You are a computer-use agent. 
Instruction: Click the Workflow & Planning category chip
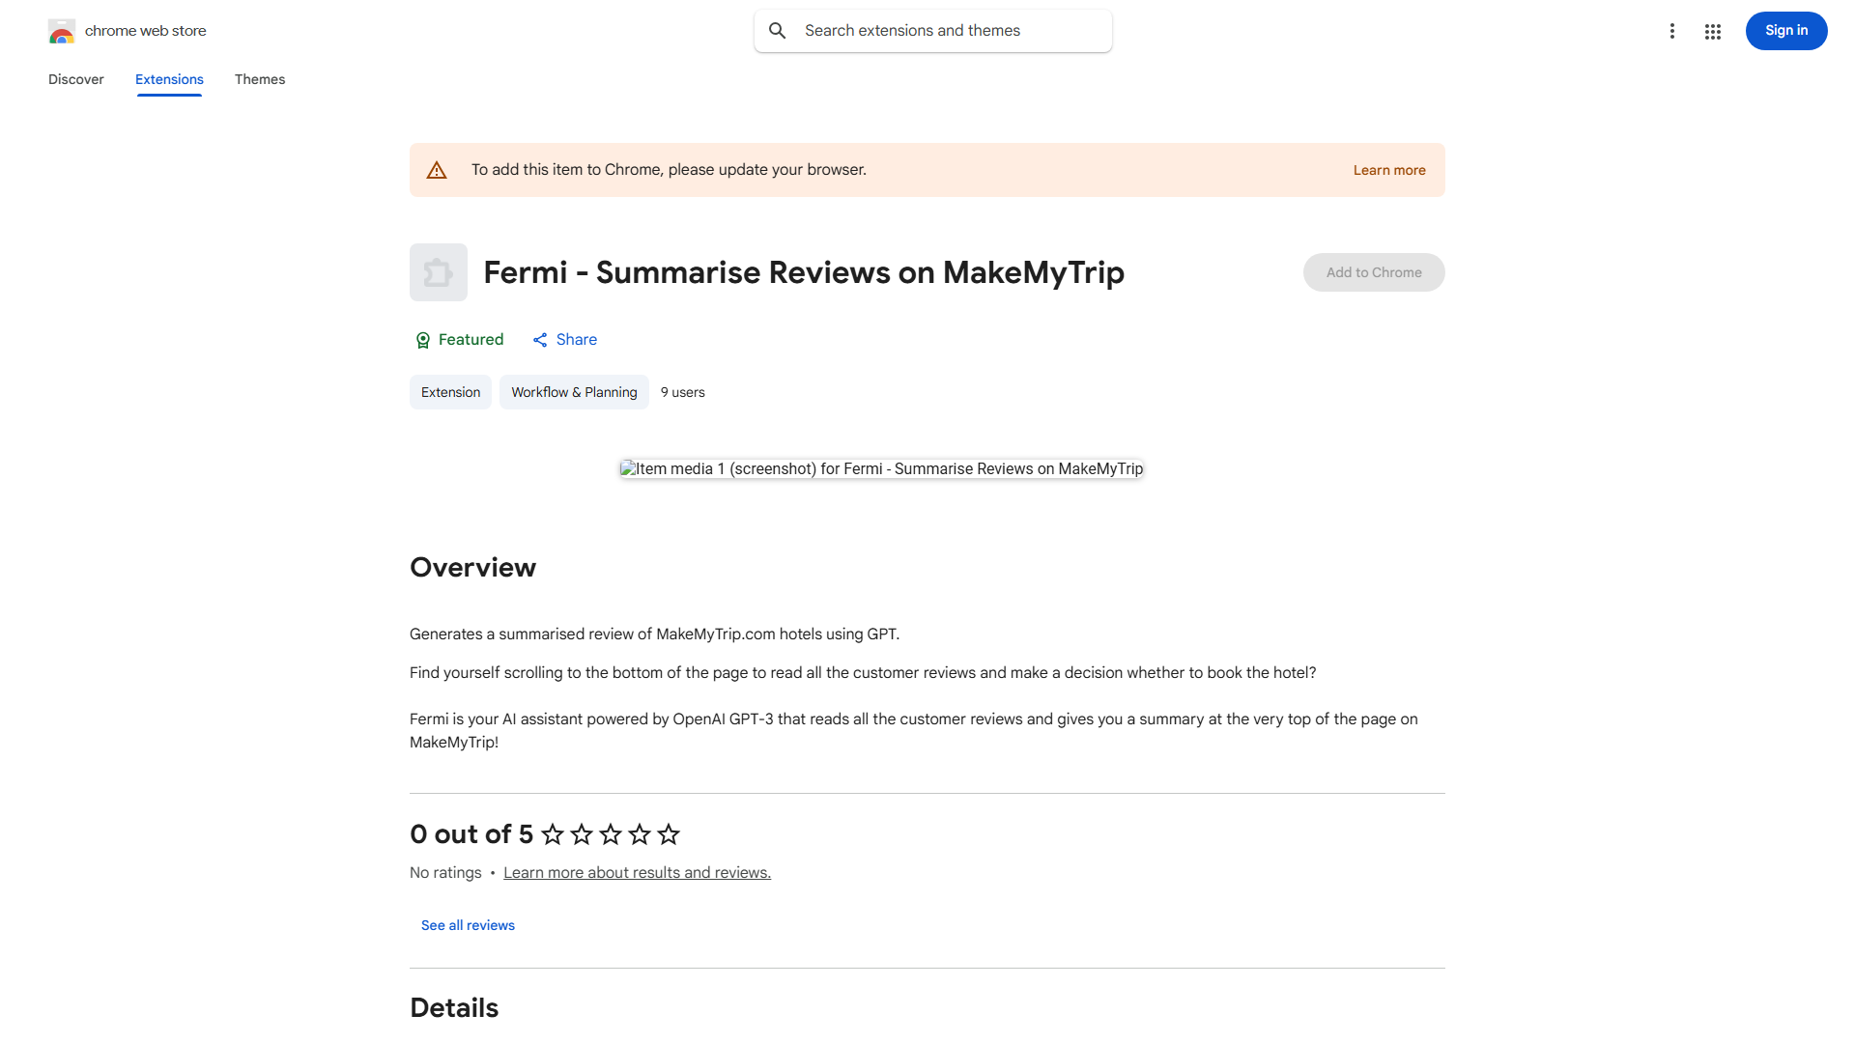573,392
